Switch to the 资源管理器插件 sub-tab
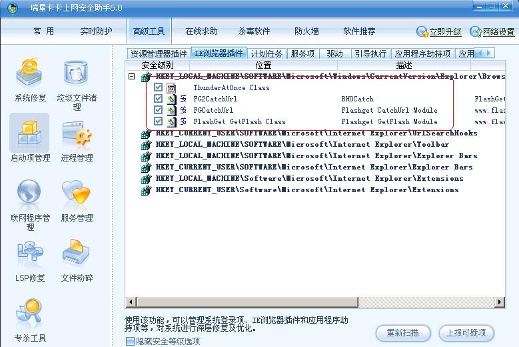The image size is (519, 347). point(159,53)
